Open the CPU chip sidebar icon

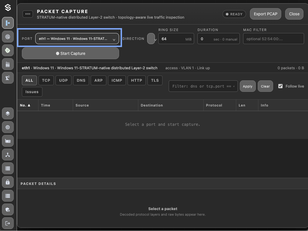coord(8,127)
